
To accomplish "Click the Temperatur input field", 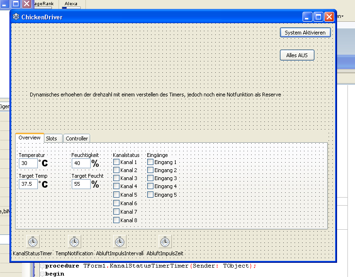I will pos(28,164).
